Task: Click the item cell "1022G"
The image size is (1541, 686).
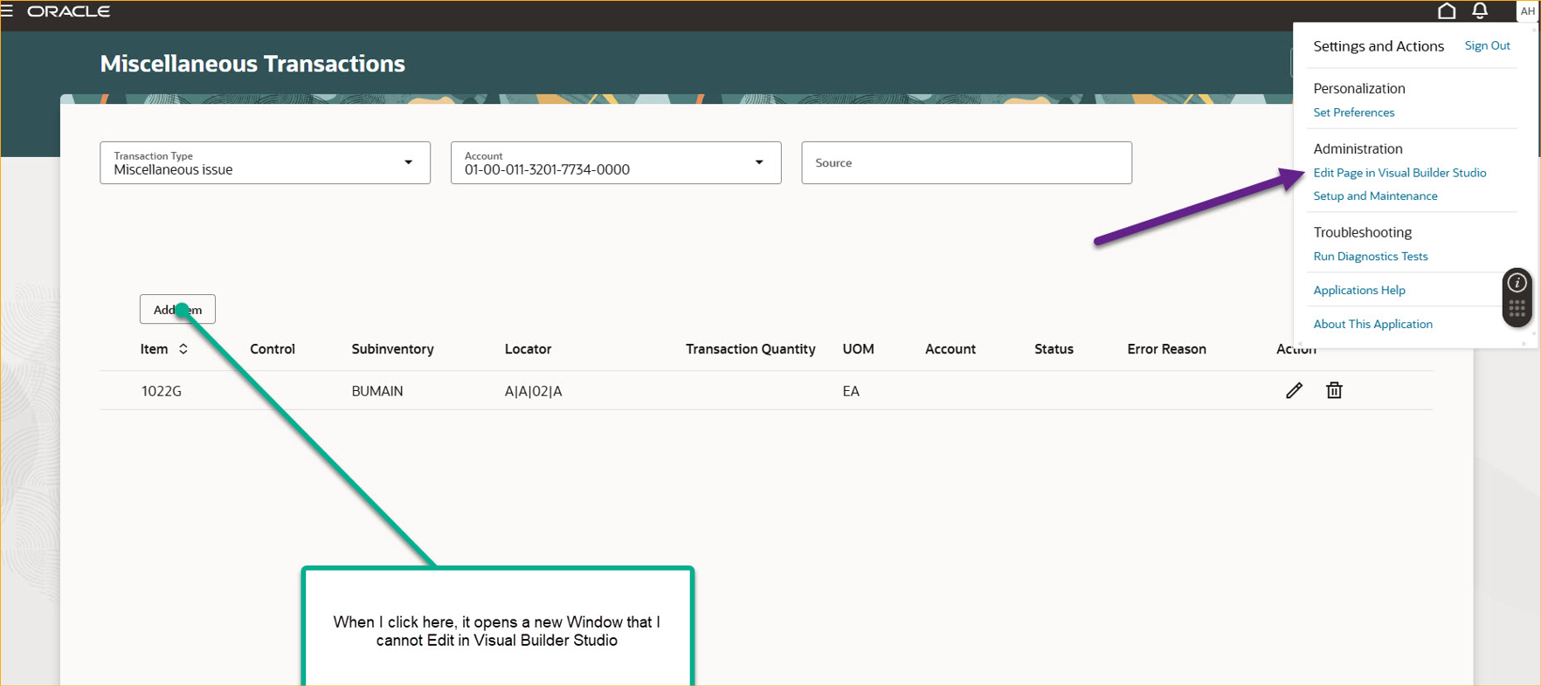Action: point(162,391)
